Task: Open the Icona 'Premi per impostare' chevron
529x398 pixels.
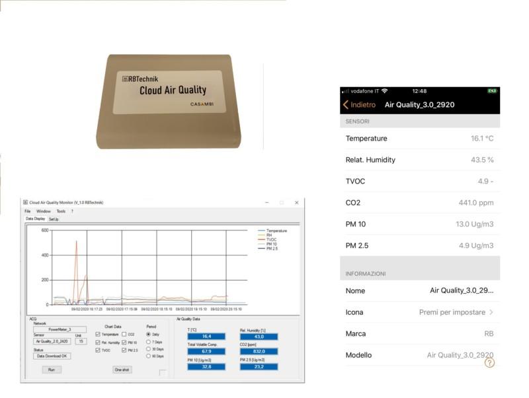Action: 491,312
